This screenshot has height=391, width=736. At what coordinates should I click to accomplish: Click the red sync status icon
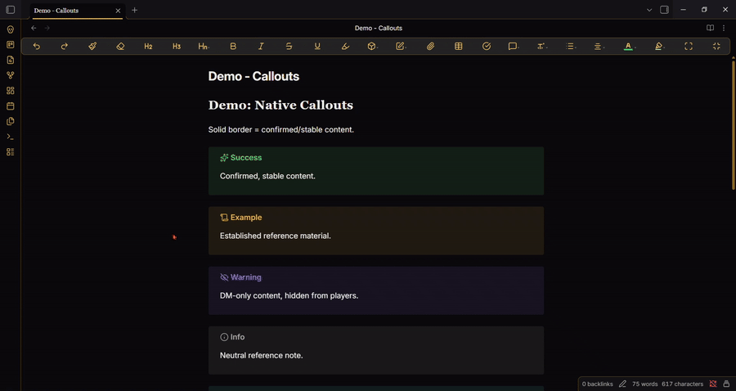pos(713,384)
